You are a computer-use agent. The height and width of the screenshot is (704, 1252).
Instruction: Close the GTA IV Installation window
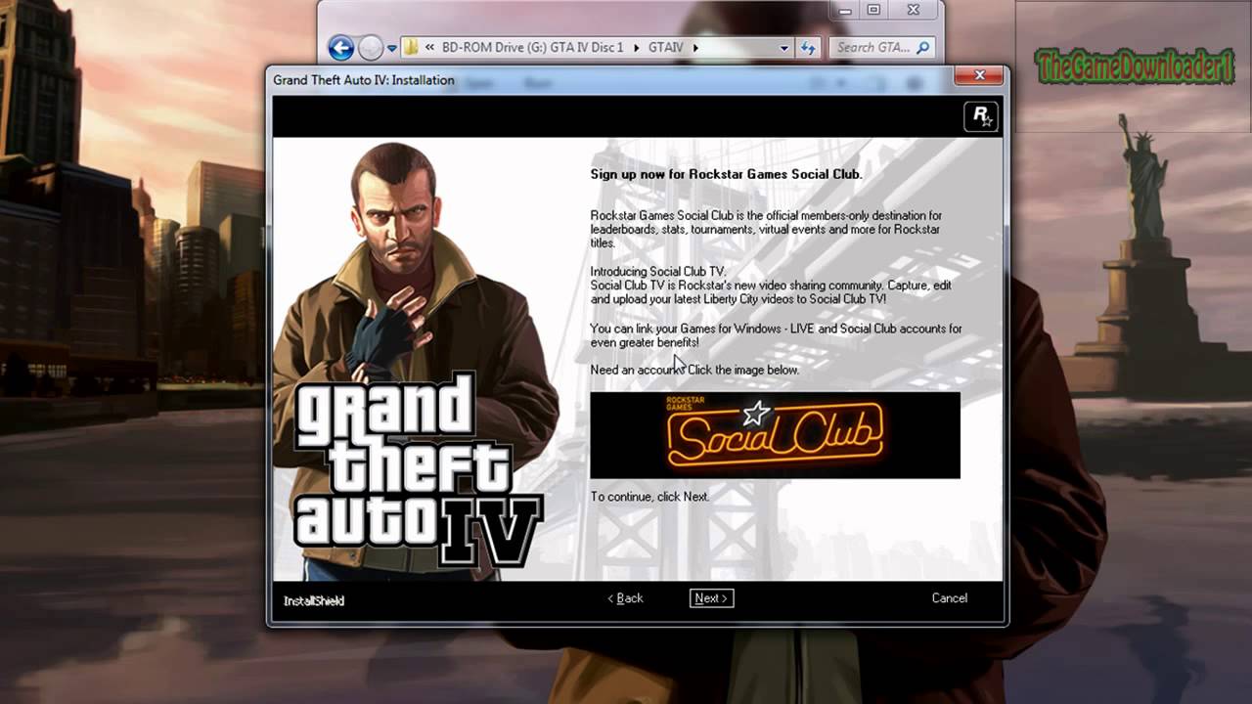979,75
